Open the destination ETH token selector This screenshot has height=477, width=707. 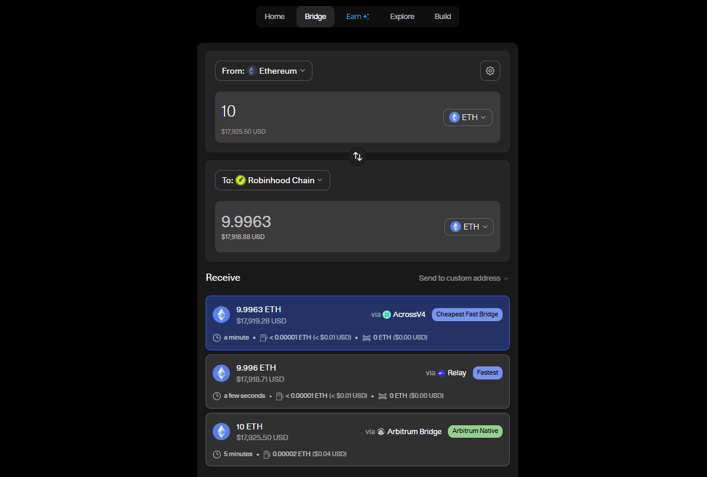[x=469, y=227]
